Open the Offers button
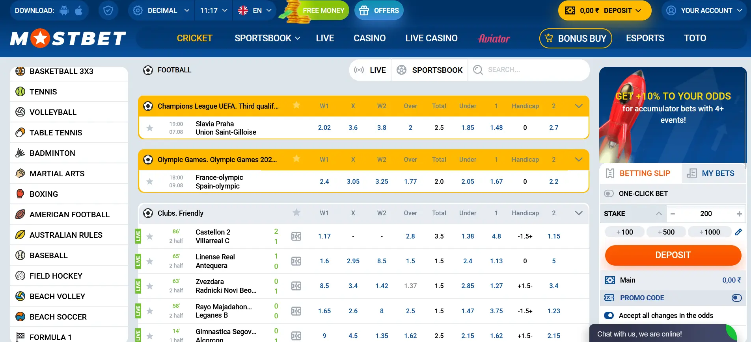 click(x=379, y=11)
